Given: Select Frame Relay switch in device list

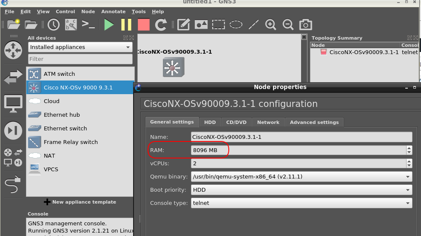Looking at the screenshot, I should click(x=80, y=142).
